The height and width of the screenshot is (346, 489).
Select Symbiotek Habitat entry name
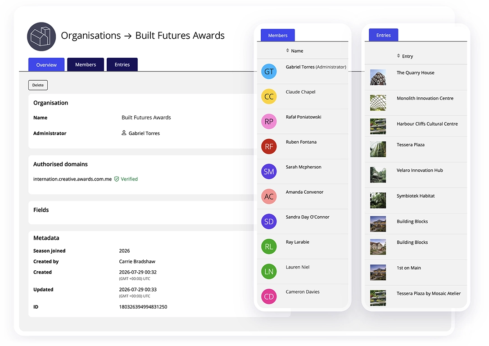416,196
